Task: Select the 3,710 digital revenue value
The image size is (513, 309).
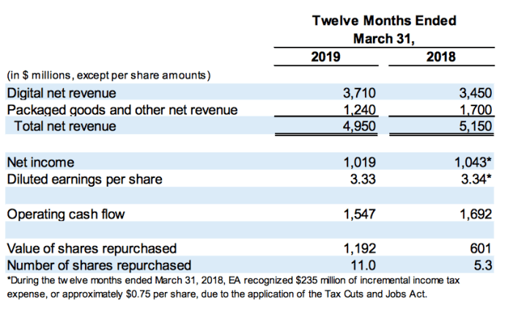Action: click(x=359, y=94)
